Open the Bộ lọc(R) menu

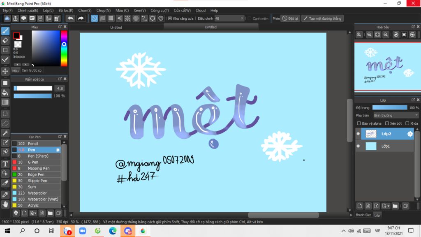click(66, 10)
